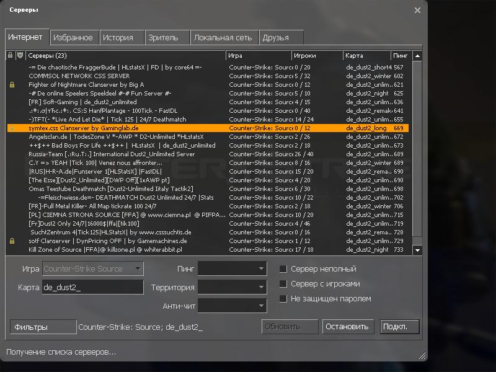
Task: Click the resize grip in window corner
Action: (422, 356)
